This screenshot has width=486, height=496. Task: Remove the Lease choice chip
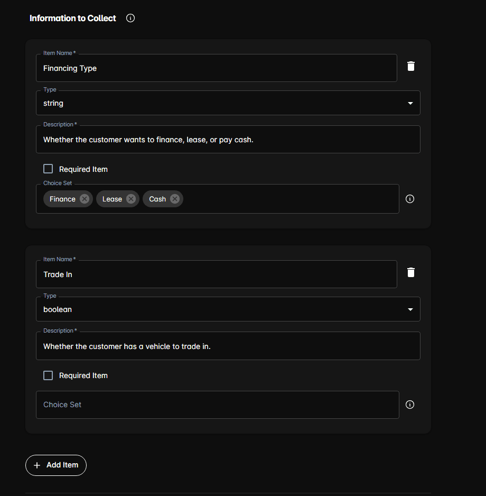[131, 199]
